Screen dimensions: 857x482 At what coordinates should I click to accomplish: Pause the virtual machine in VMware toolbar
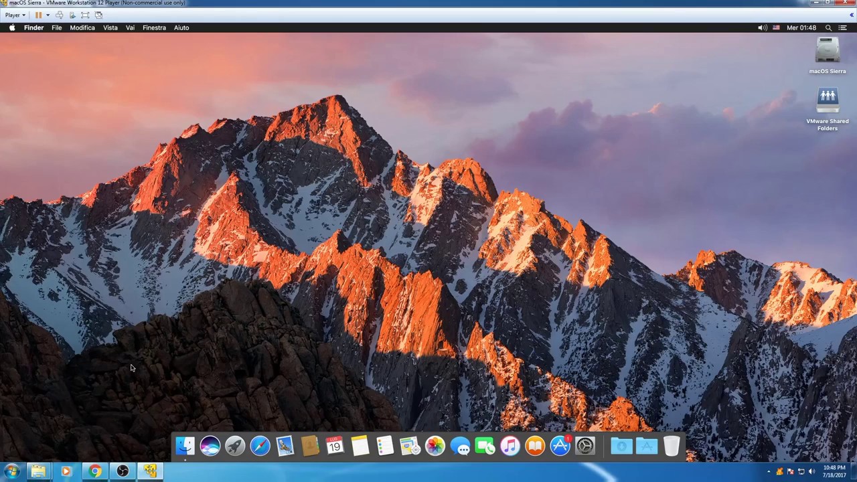click(x=38, y=15)
